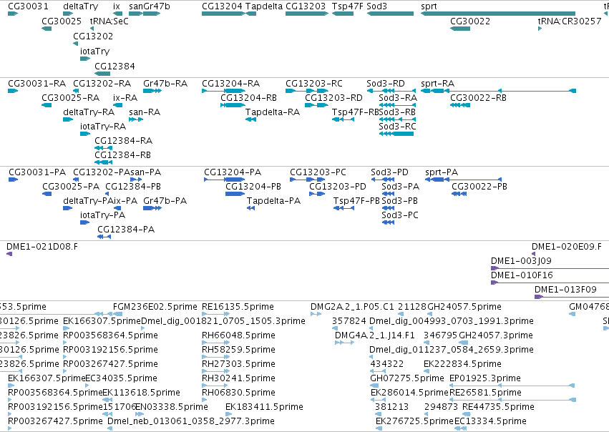Select the Sod3-RC transcript glyph
609x432 pixels.
tap(396, 134)
